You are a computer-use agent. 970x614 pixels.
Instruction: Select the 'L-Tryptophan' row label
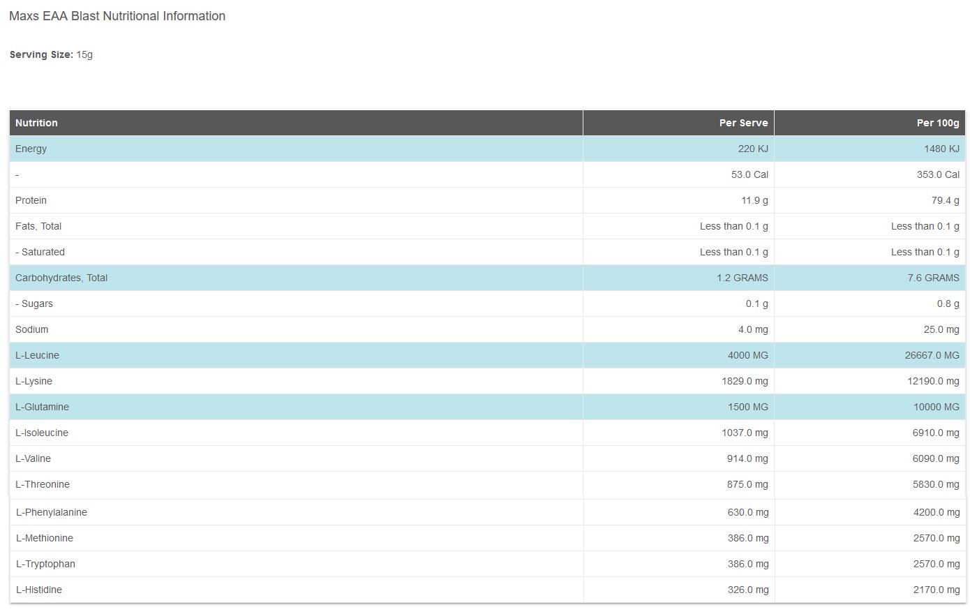[x=45, y=564]
